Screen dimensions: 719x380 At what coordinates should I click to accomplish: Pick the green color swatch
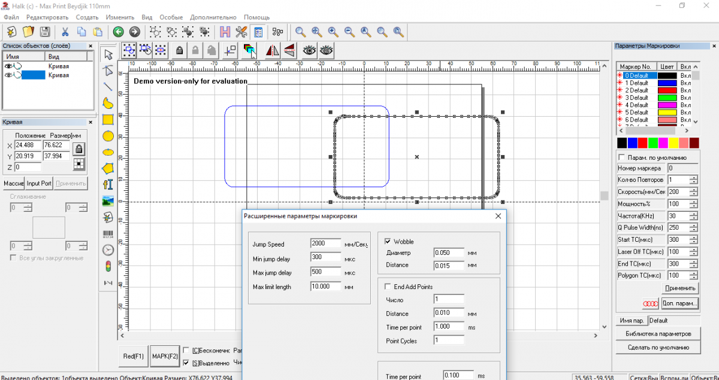[653, 143]
